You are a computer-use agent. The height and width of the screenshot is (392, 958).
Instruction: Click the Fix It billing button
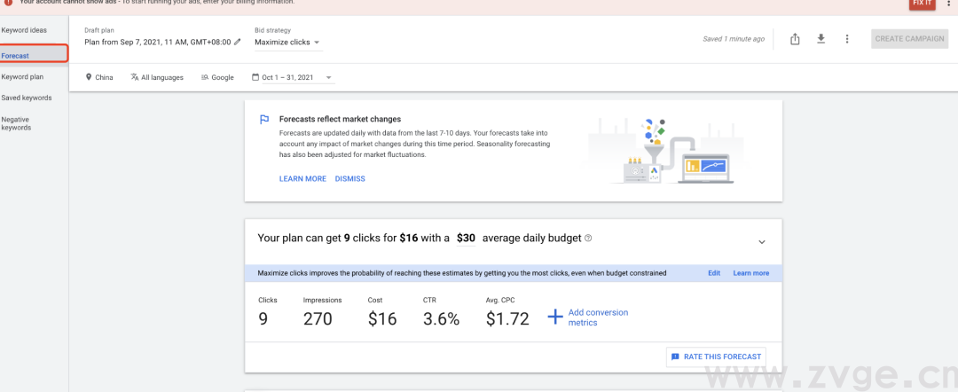point(922,3)
